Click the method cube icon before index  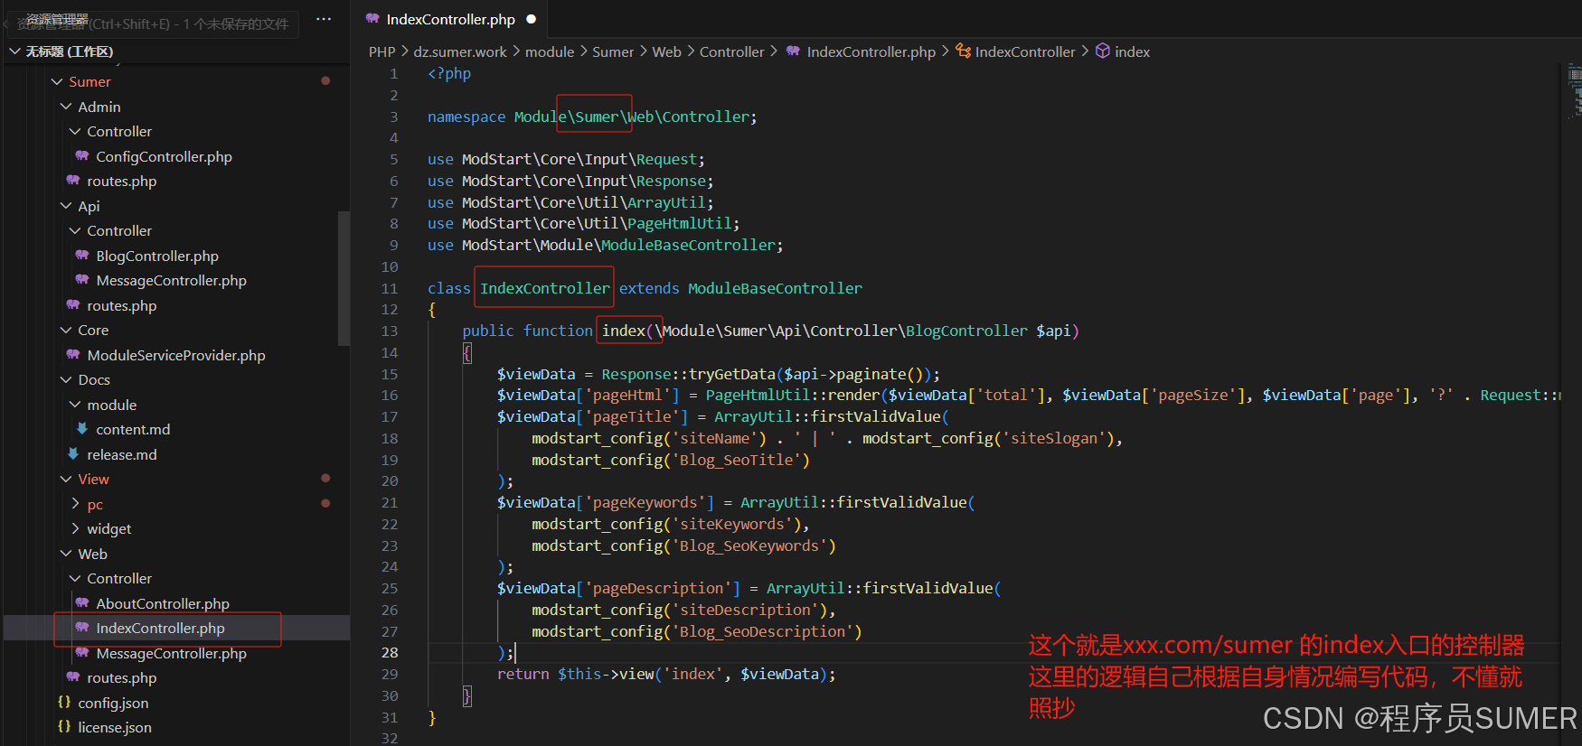pyautogui.click(x=1103, y=51)
